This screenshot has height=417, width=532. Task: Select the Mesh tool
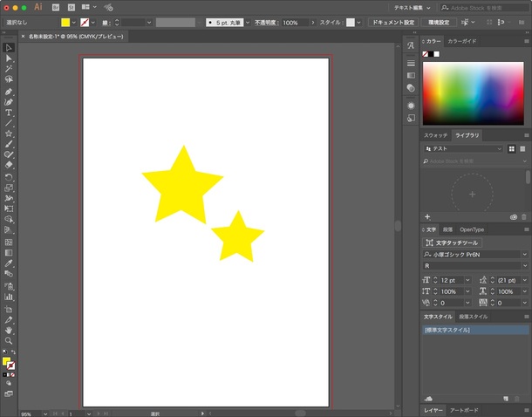tap(9, 243)
